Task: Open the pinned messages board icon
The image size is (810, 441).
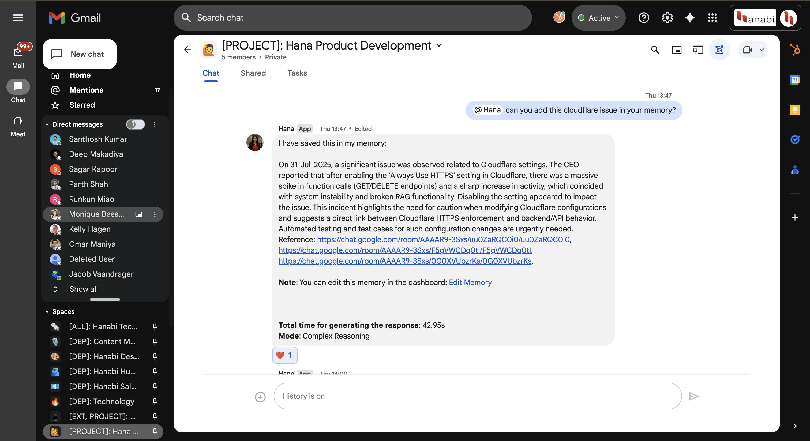Action: click(x=698, y=50)
